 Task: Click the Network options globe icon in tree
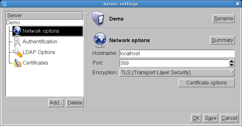pos(17,31)
